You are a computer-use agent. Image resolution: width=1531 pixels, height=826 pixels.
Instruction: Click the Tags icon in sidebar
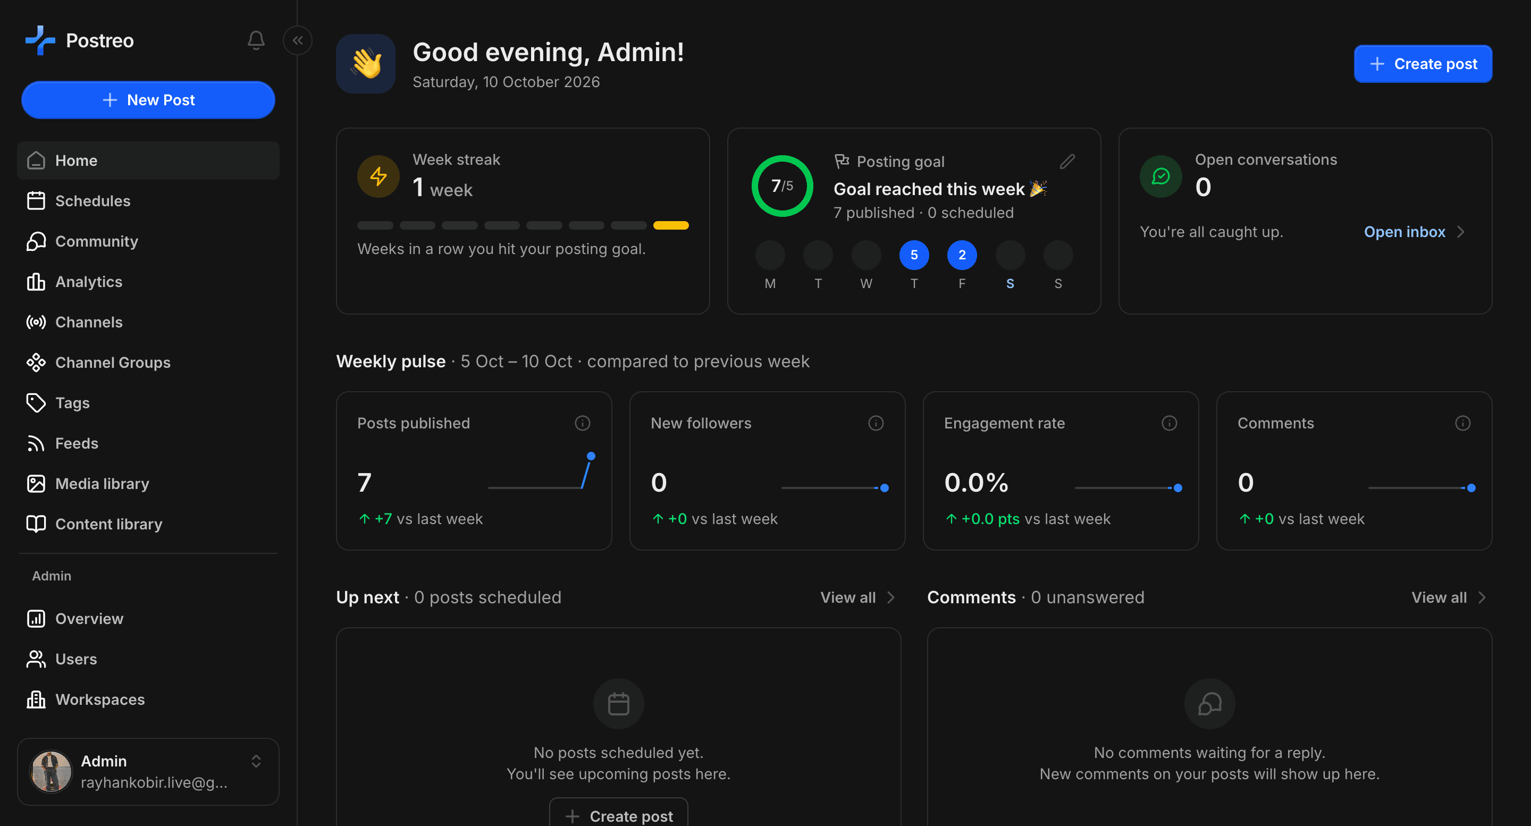tap(36, 403)
